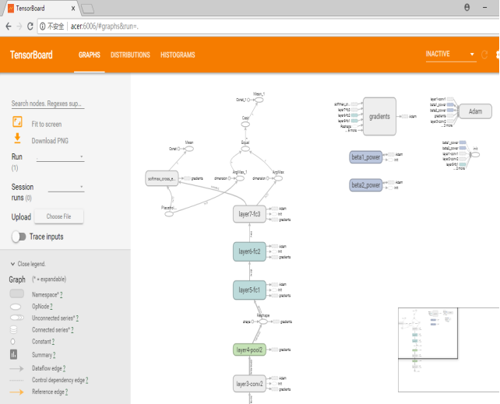The height and width of the screenshot is (404, 500).
Task: Open a new browser tab
Action: pos(88,9)
